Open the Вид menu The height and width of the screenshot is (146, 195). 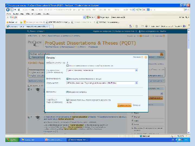22,14
